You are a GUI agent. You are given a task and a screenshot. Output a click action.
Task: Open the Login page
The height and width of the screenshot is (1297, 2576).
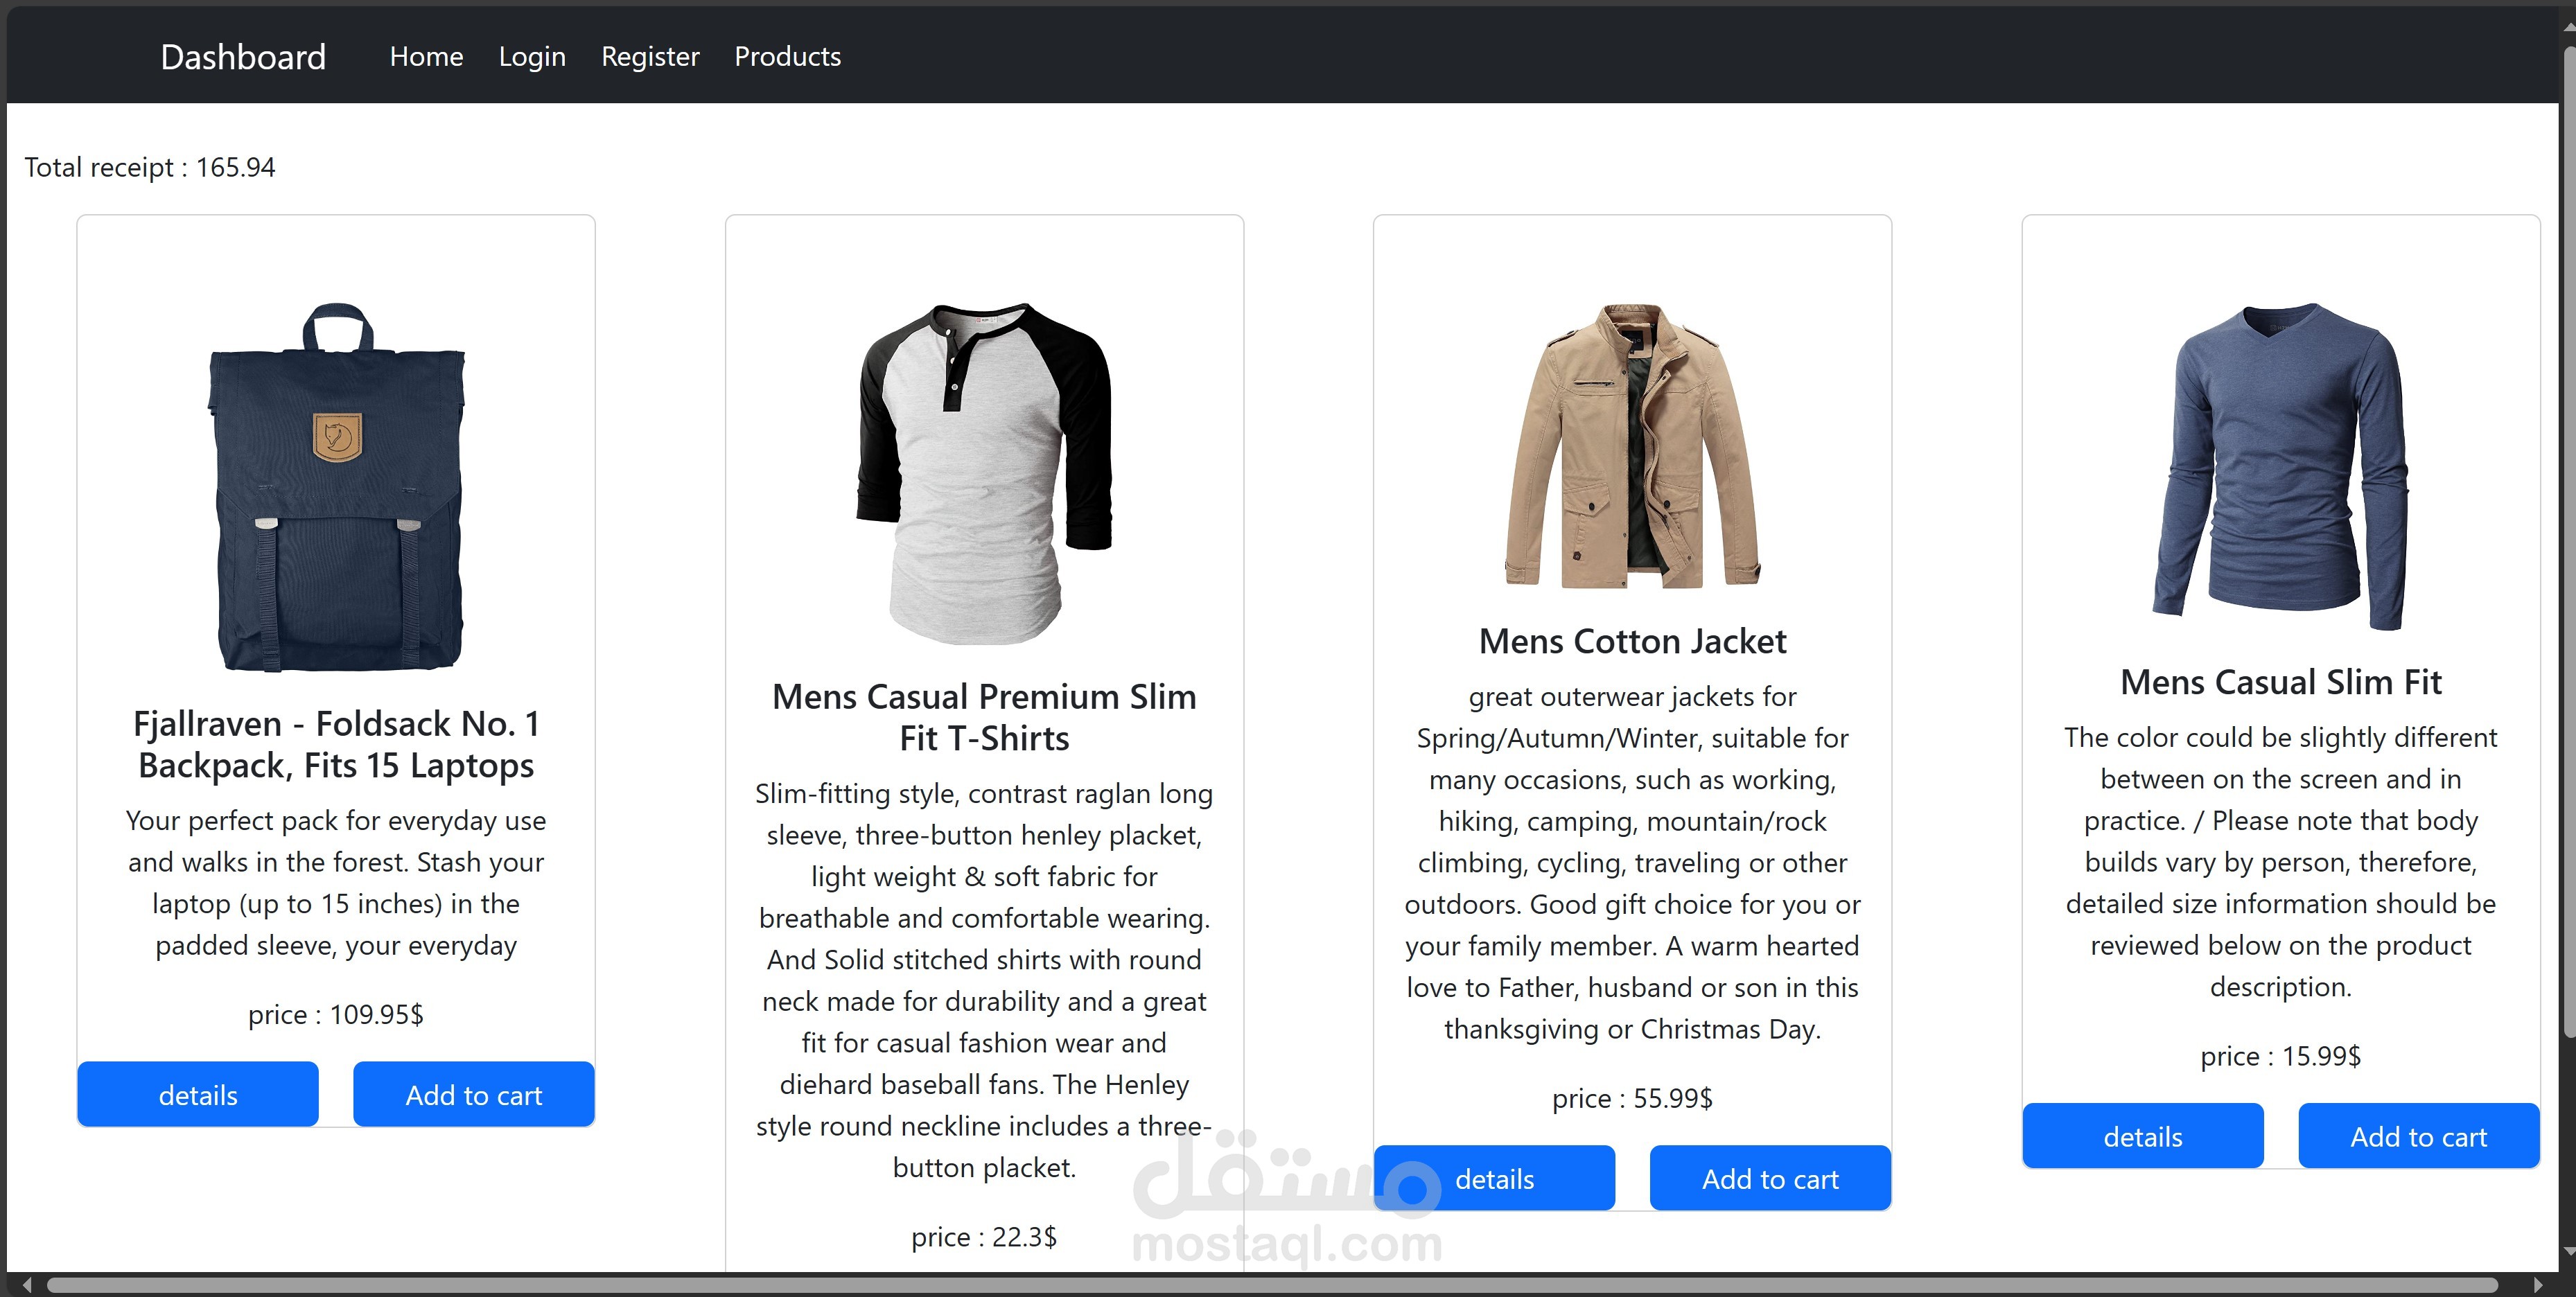coord(532,57)
